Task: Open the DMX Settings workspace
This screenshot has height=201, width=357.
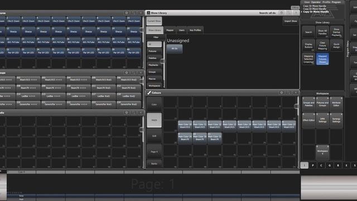Action: point(322,121)
